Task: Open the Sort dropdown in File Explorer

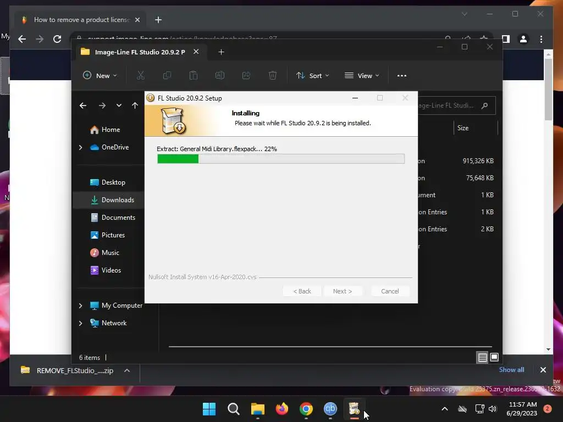Action: [312, 76]
